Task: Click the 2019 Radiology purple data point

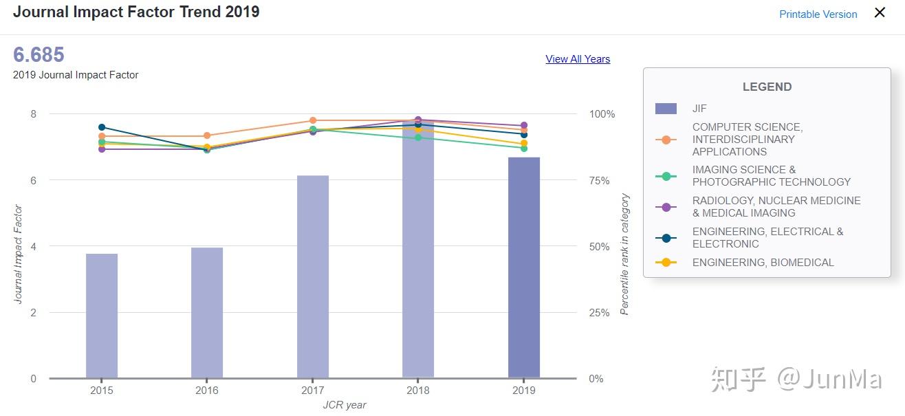Action: coord(524,126)
